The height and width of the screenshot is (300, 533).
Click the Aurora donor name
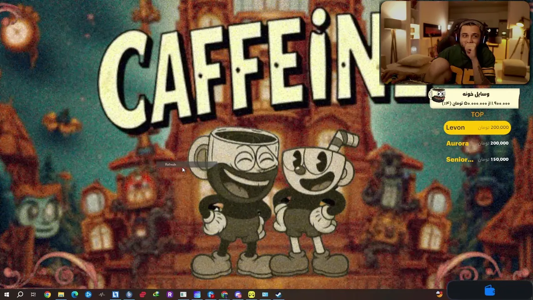457,143
